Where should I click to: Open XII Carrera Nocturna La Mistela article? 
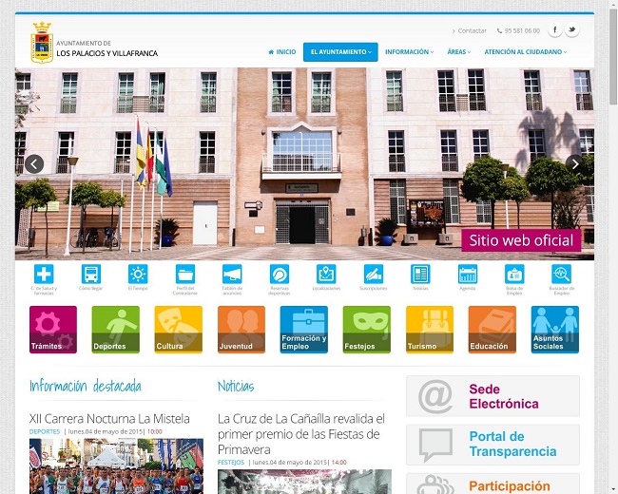pyautogui.click(x=109, y=418)
